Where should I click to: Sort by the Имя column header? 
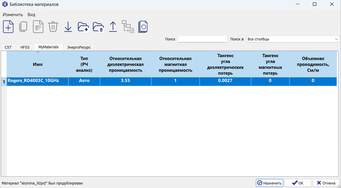[x=38, y=64]
